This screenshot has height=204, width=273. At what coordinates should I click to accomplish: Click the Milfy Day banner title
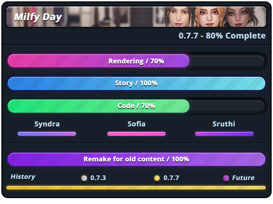(38, 17)
